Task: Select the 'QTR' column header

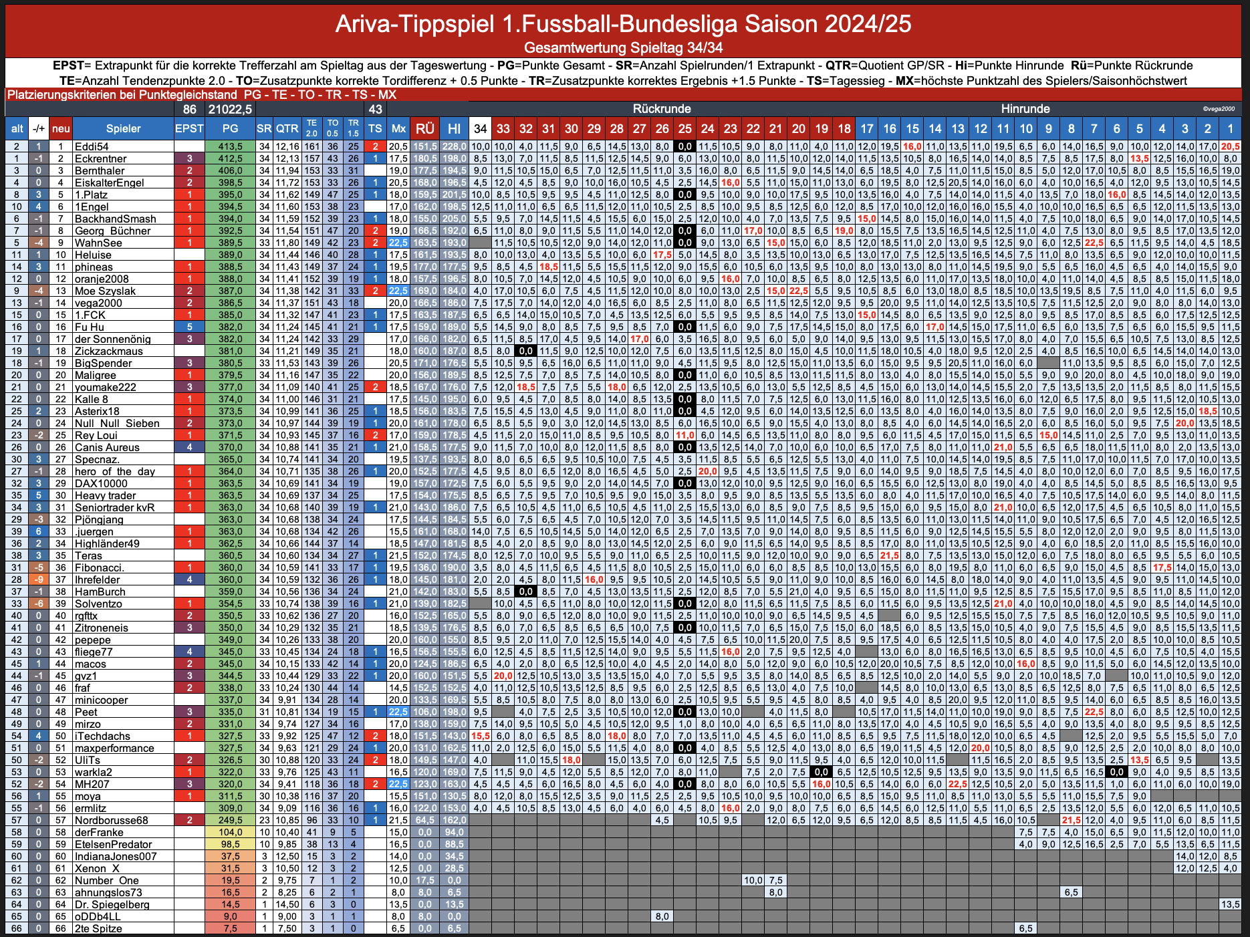Action: [287, 128]
